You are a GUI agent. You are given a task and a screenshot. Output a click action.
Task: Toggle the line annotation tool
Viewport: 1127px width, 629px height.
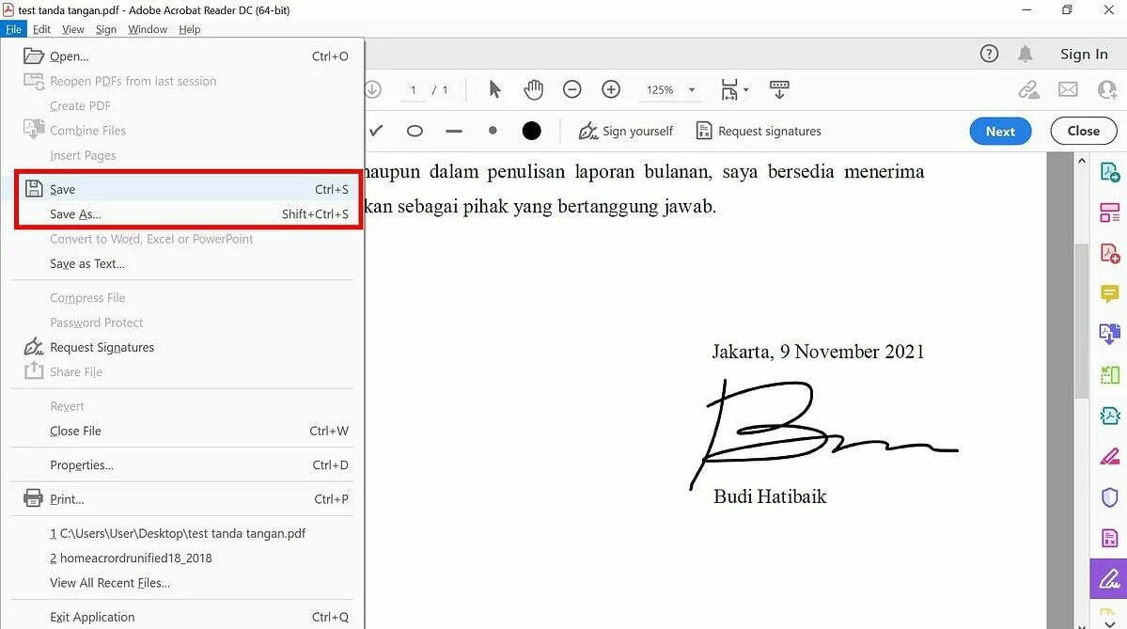click(453, 131)
